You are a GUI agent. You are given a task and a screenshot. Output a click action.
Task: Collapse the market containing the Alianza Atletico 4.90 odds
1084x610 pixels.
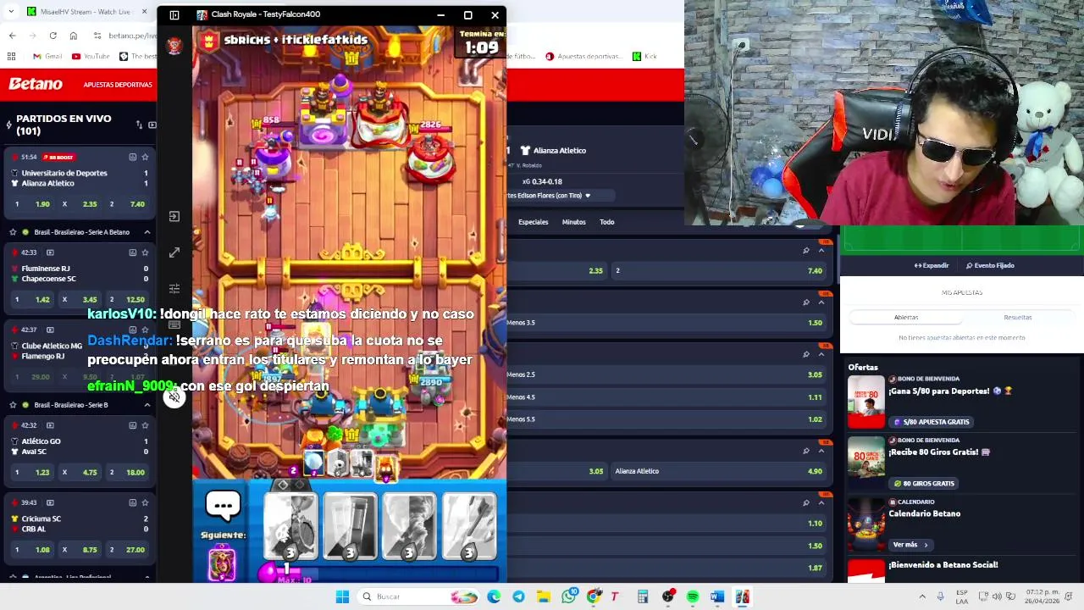click(x=821, y=451)
